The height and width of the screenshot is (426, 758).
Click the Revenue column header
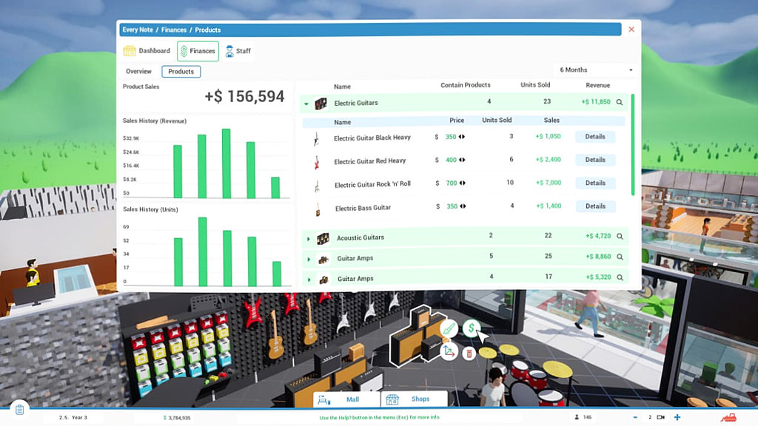597,85
